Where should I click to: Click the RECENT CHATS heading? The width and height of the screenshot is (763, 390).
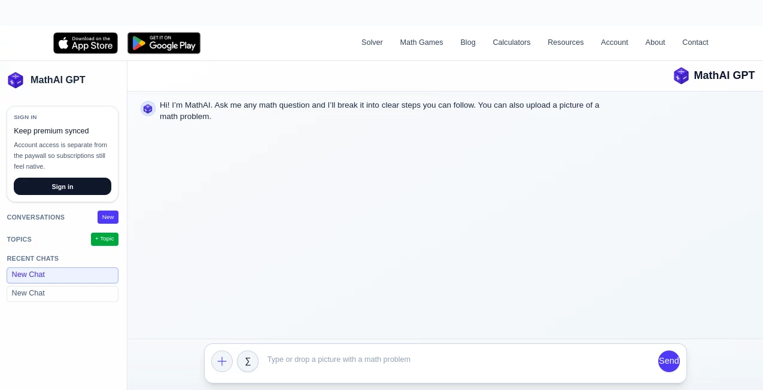pyautogui.click(x=33, y=258)
